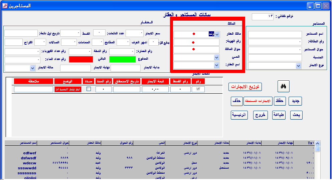Click the ملاحظة note field in installment row

[x=33, y=89]
